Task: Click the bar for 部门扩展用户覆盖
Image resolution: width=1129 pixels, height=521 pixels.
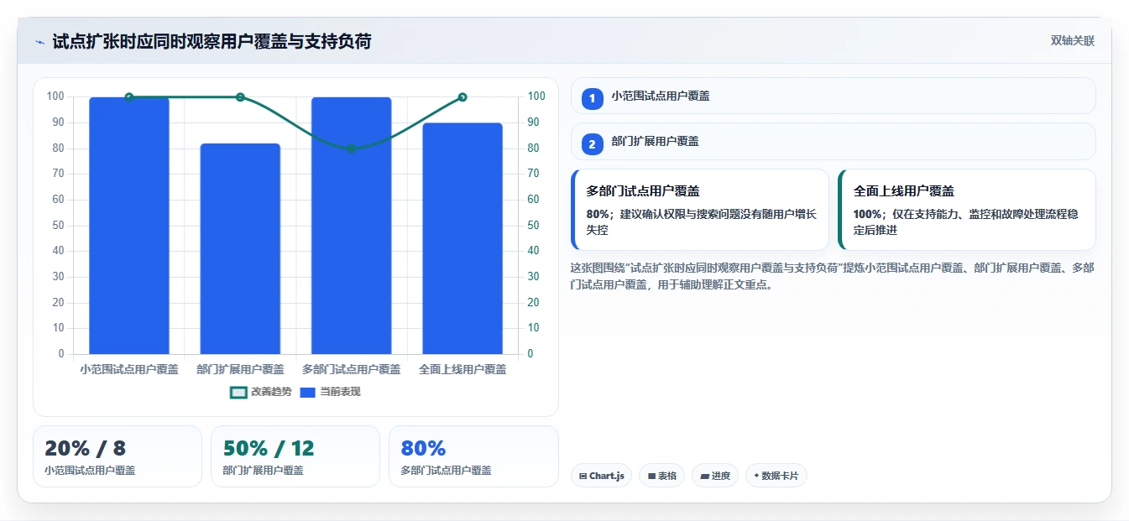Action: pyautogui.click(x=240, y=249)
